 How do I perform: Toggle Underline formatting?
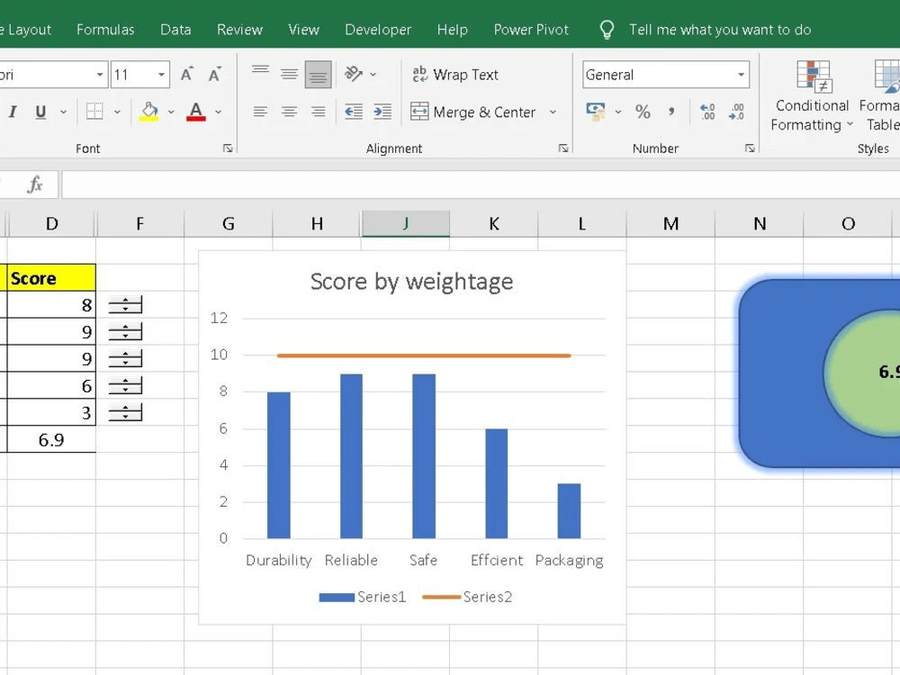pyautogui.click(x=40, y=111)
